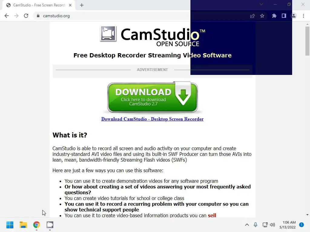
Task: Show hidden system tray icons
Action: click(x=247, y=225)
